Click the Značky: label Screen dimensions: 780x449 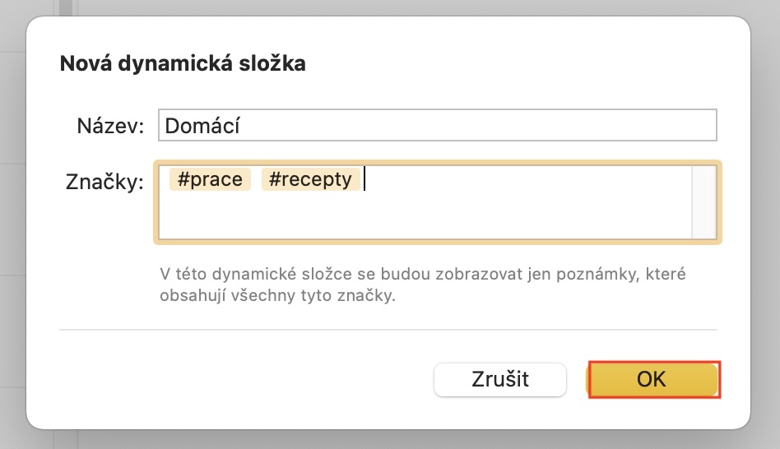pos(104,182)
